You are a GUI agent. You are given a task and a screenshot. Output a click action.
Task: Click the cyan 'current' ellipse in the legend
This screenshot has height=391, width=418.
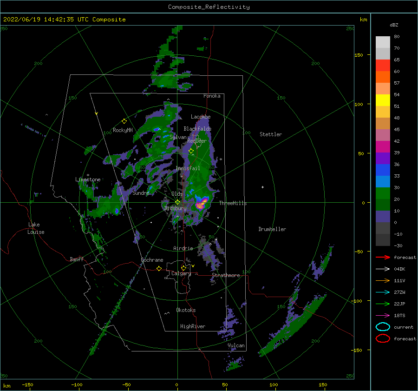click(x=383, y=327)
